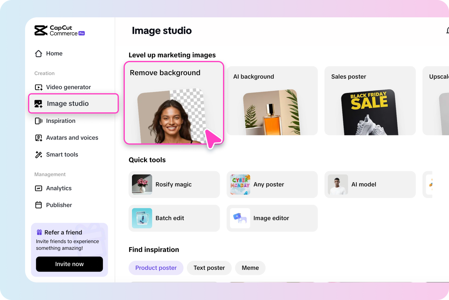Open Avatars and voices
Image resolution: width=449 pixels, height=300 pixels.
(72, 138)
